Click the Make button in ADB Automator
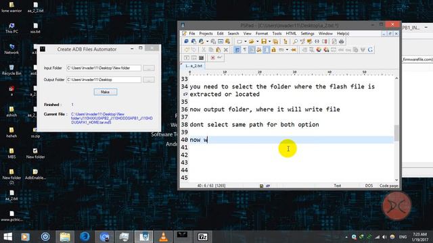 pos(106,92)
